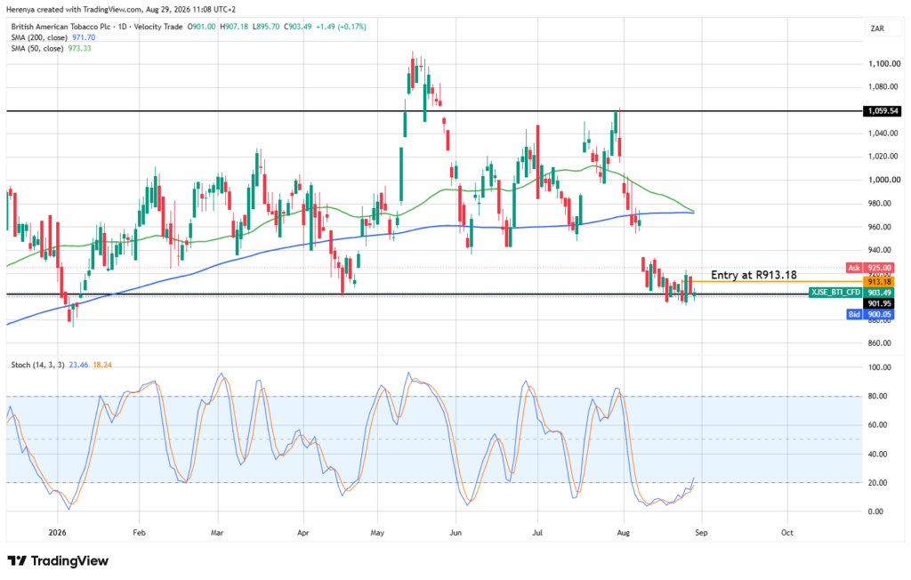Click the 960.00 price scale value
This screenshot has height=580, width=911.
pyautogui.click(x=880, y=227)
